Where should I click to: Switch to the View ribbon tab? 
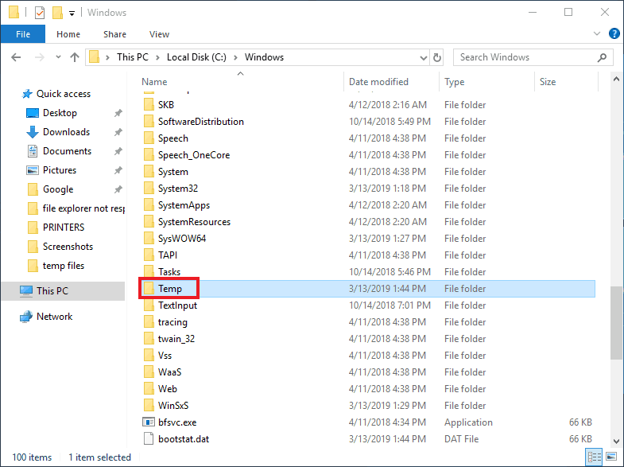[x=159, y=34]
